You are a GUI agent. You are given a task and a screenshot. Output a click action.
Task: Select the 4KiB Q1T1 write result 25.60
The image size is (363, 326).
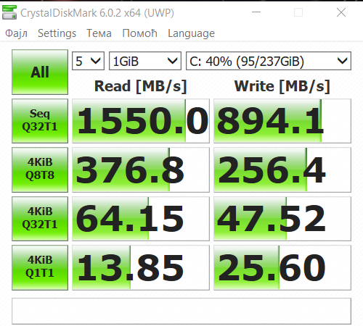pyautogui.click(x=282, y=267)
